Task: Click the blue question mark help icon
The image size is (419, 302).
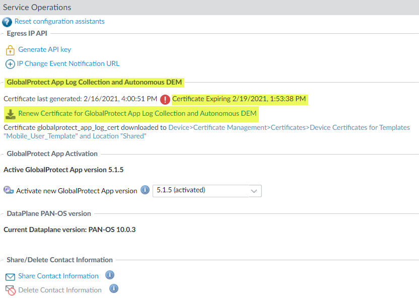Action: point(7,22)
